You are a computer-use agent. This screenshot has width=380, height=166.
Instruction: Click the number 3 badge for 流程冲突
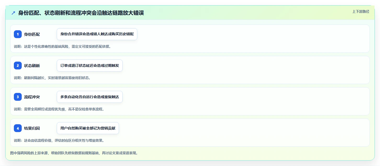(x=18, y=97)
